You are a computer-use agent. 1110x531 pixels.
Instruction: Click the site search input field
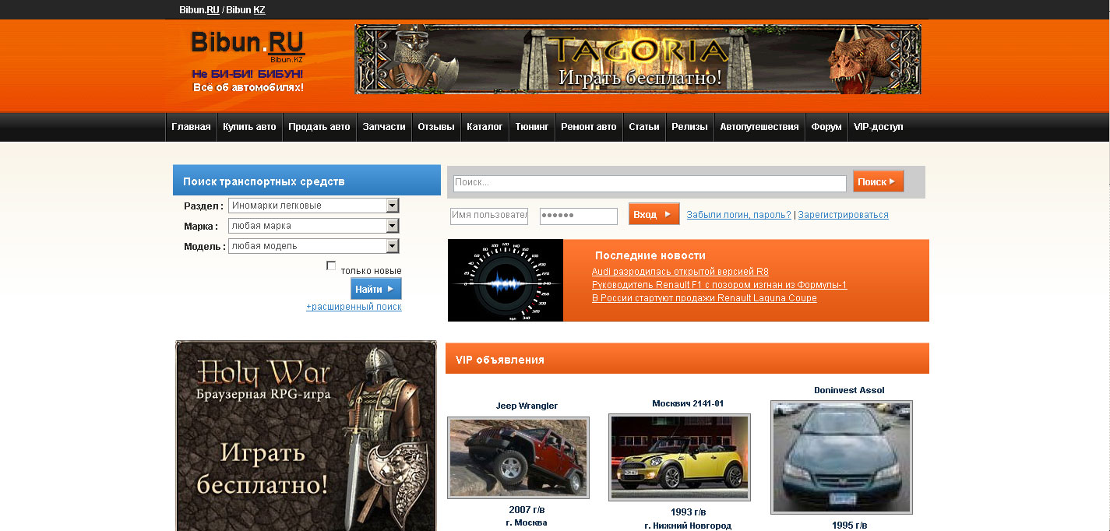pyautogui.click(x=650, y=183)
